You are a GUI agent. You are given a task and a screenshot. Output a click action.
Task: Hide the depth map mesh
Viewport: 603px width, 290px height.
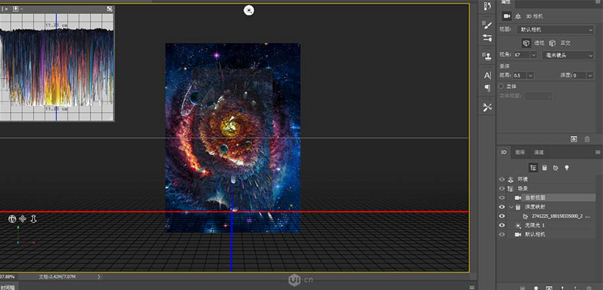pos(501,207)
